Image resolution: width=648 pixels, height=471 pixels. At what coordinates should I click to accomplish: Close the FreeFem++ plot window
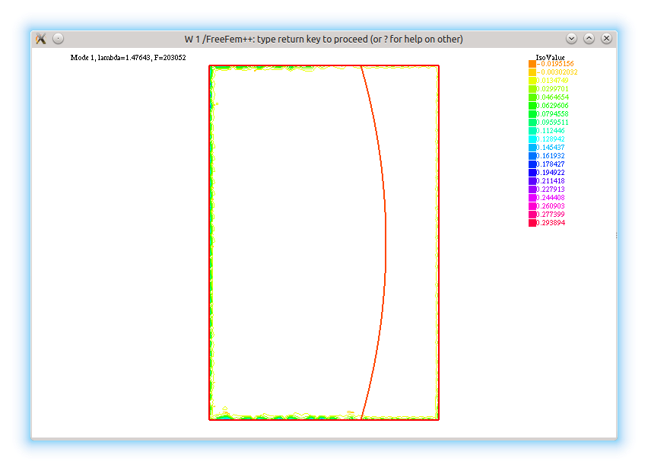coord(606,39)
